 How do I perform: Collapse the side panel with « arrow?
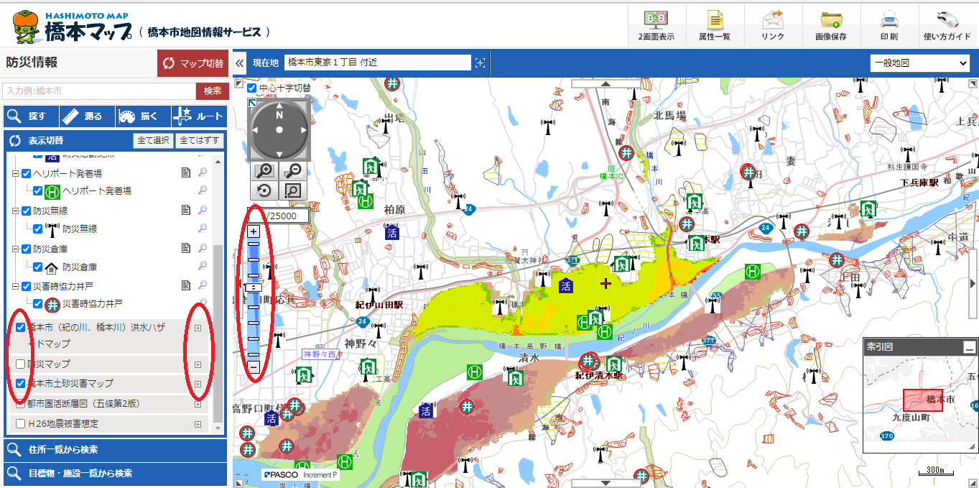(239, 63)
